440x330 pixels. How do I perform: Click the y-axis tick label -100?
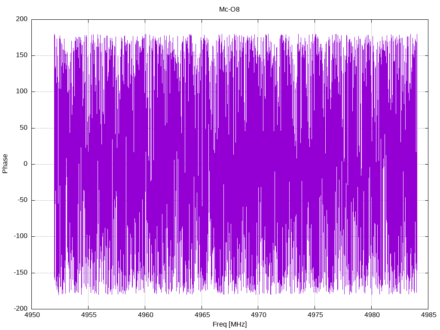(21, 236)
